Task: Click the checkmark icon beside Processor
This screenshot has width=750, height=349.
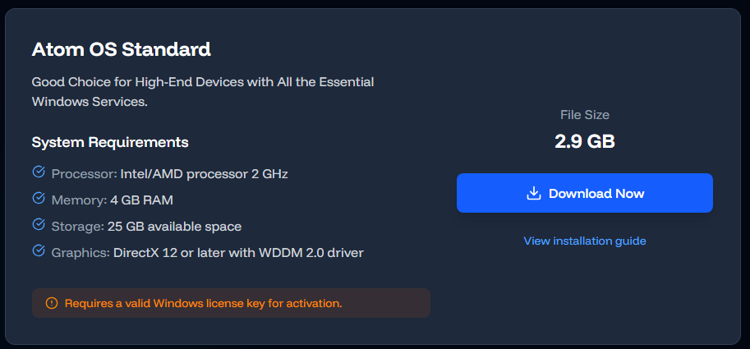Action: point(39,172)
